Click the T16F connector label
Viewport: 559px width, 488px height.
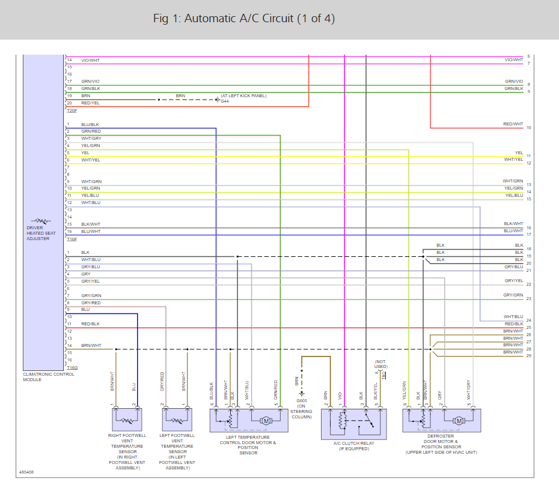click(72, 238)
